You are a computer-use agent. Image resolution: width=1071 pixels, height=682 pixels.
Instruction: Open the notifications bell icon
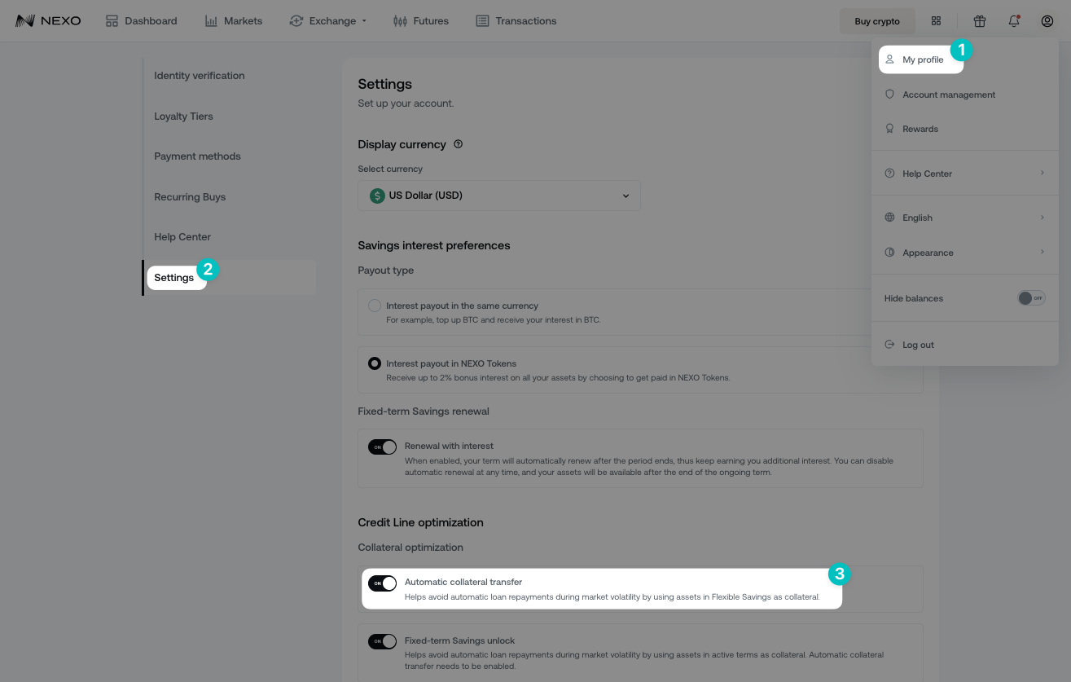tap(1014, 20)
